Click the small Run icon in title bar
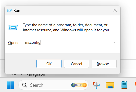Image resolution: width=136 pixels, height=92 pixels. point(9,11)
